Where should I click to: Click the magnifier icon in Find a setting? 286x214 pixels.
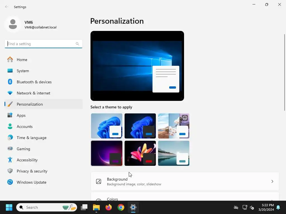pyautogui.click(x=77, y=44)
